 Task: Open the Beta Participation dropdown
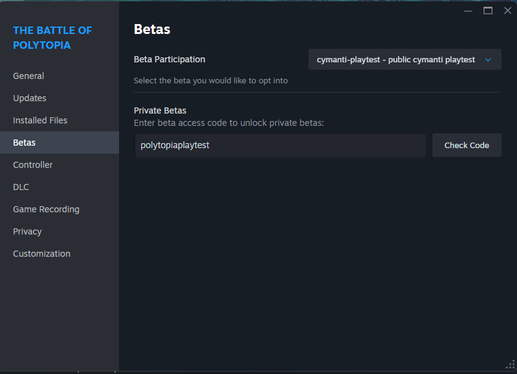coord(404,60)
